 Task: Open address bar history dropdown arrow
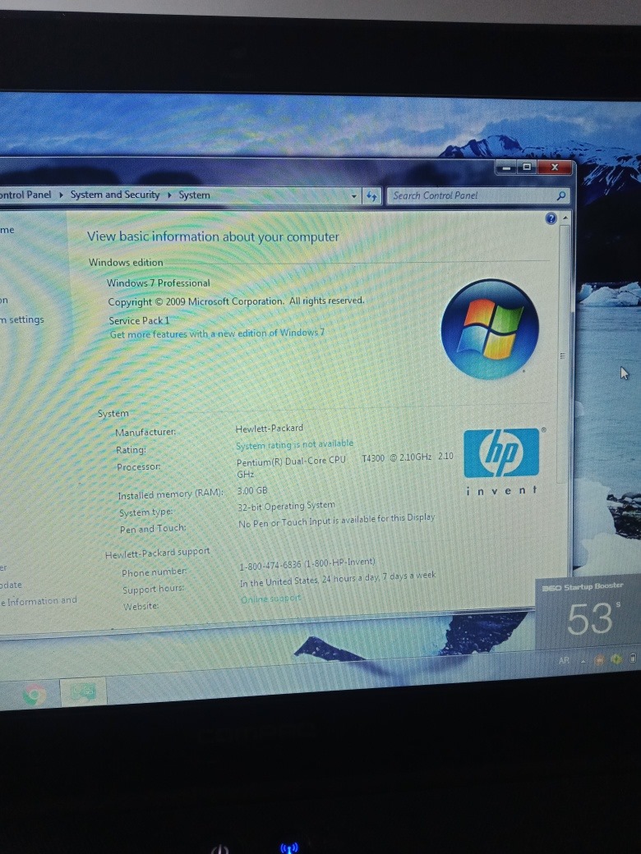[x=353, y=196]
